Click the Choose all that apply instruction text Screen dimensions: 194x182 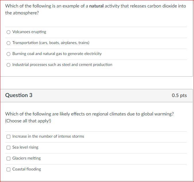click(x=28, y=121)
